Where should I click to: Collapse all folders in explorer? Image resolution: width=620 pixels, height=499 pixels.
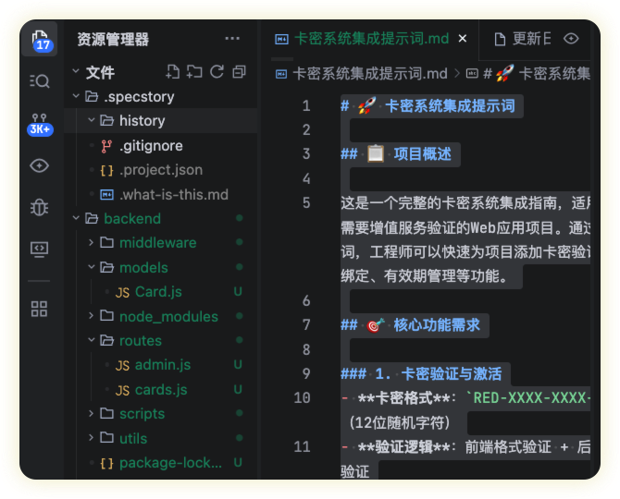(x=239, y=72)
